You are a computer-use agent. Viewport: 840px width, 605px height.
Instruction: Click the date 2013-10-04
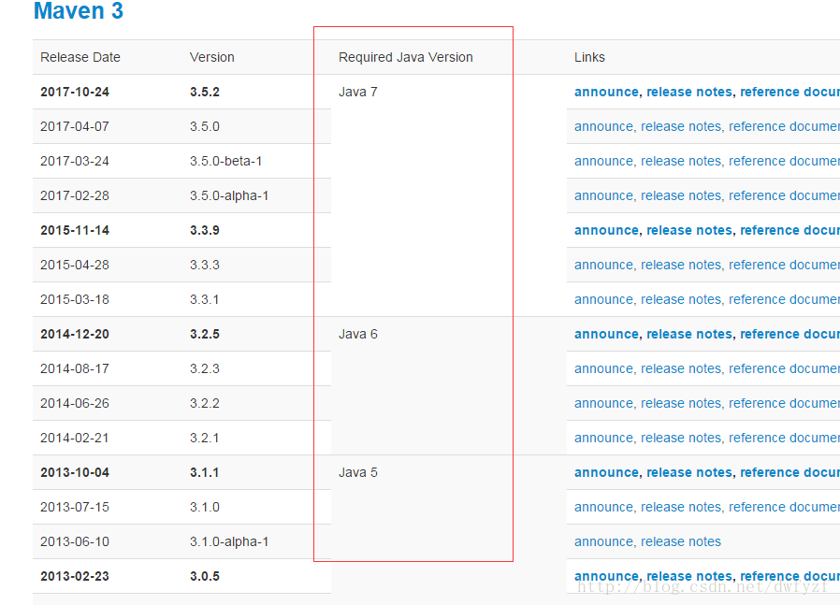click(75, 473)
